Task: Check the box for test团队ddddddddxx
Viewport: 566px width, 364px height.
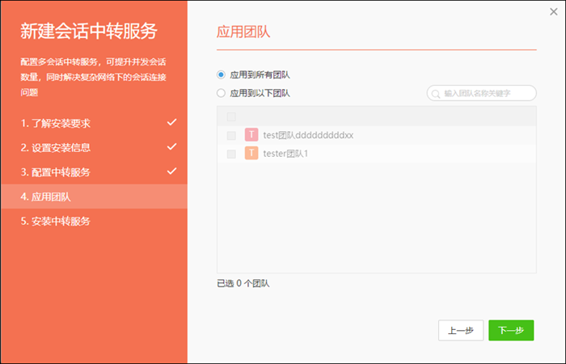Action: click(231, 135)
